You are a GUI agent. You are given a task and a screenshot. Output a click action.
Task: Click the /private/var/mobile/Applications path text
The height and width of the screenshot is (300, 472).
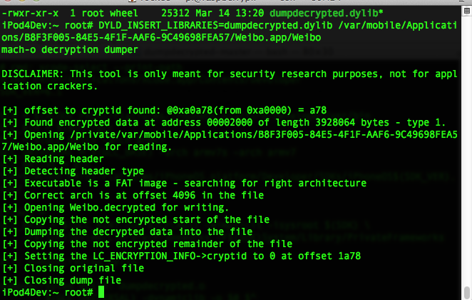(263, 134)
